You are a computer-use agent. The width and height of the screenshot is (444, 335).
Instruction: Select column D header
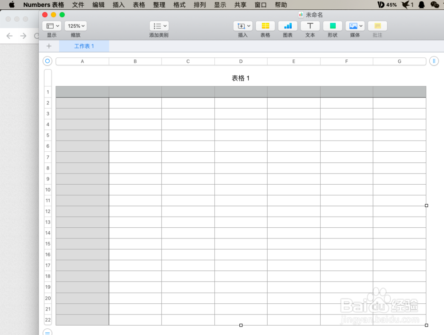pyautogui.click(x=241, y=61)
